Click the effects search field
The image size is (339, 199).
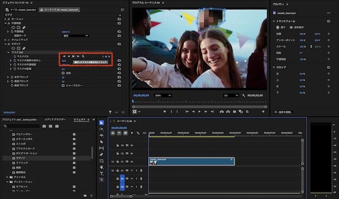tap(22, 126)
